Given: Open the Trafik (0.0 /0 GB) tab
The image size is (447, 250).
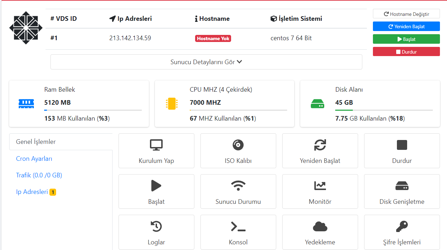Looking at the screenshot, I should (39, 175).
